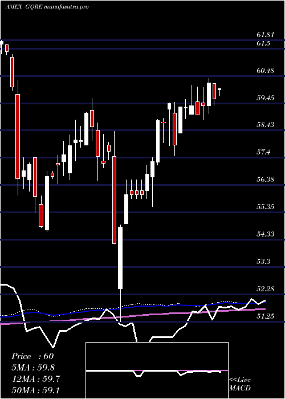The image size is (285, 399).
Task: Click the 5MA : 59.8 readout
Action: point(33,367)
